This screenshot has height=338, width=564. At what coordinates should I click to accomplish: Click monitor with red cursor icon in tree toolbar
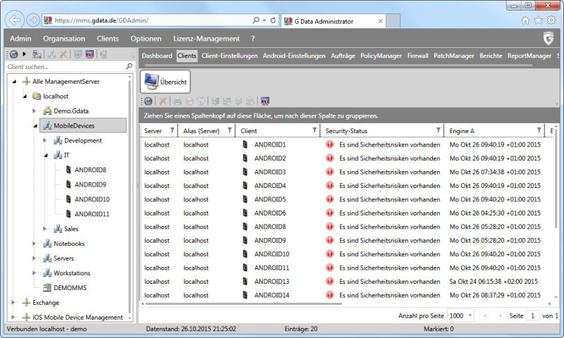[90, 54]
